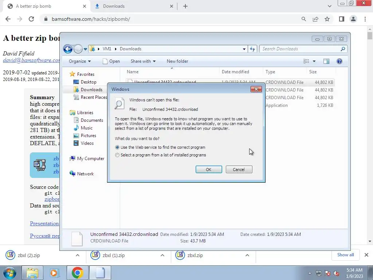
Task: Reload the page in Chrome
Action: coord(31,19)
